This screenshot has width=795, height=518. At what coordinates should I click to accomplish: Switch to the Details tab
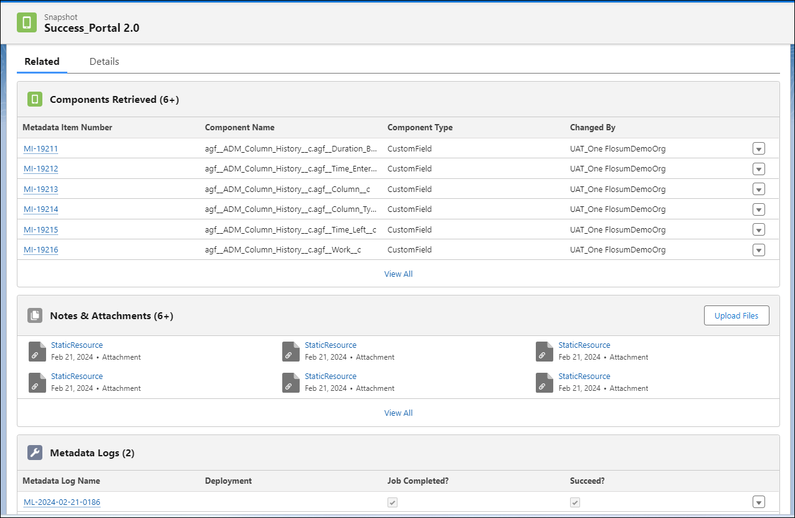(104, 62)
